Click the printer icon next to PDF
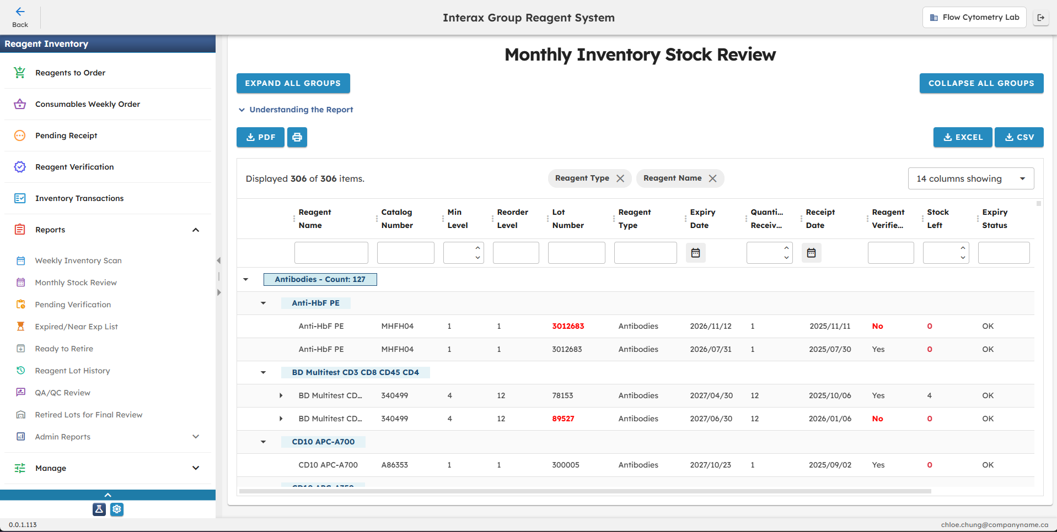Image resolution: width=1057 pixels, height=532 pixels. [297, 137]
